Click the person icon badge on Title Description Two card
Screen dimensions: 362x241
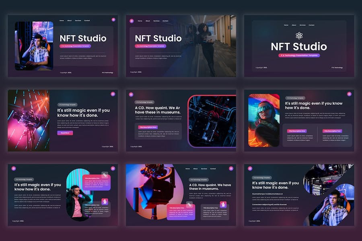105,201
